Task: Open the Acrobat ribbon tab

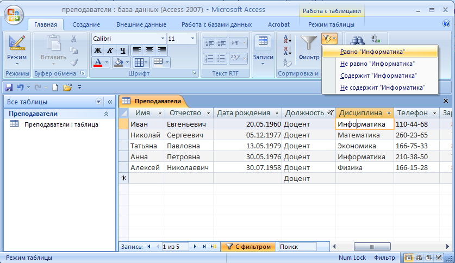Action: tap(278, 24)
